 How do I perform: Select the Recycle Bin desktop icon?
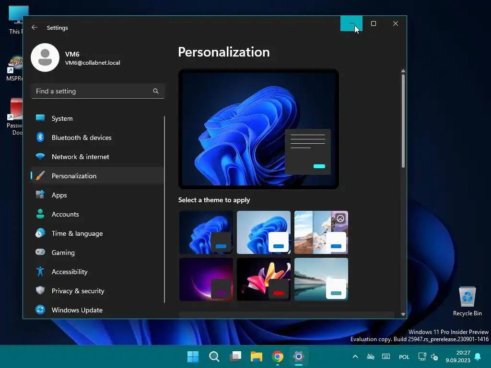(467, 301)
